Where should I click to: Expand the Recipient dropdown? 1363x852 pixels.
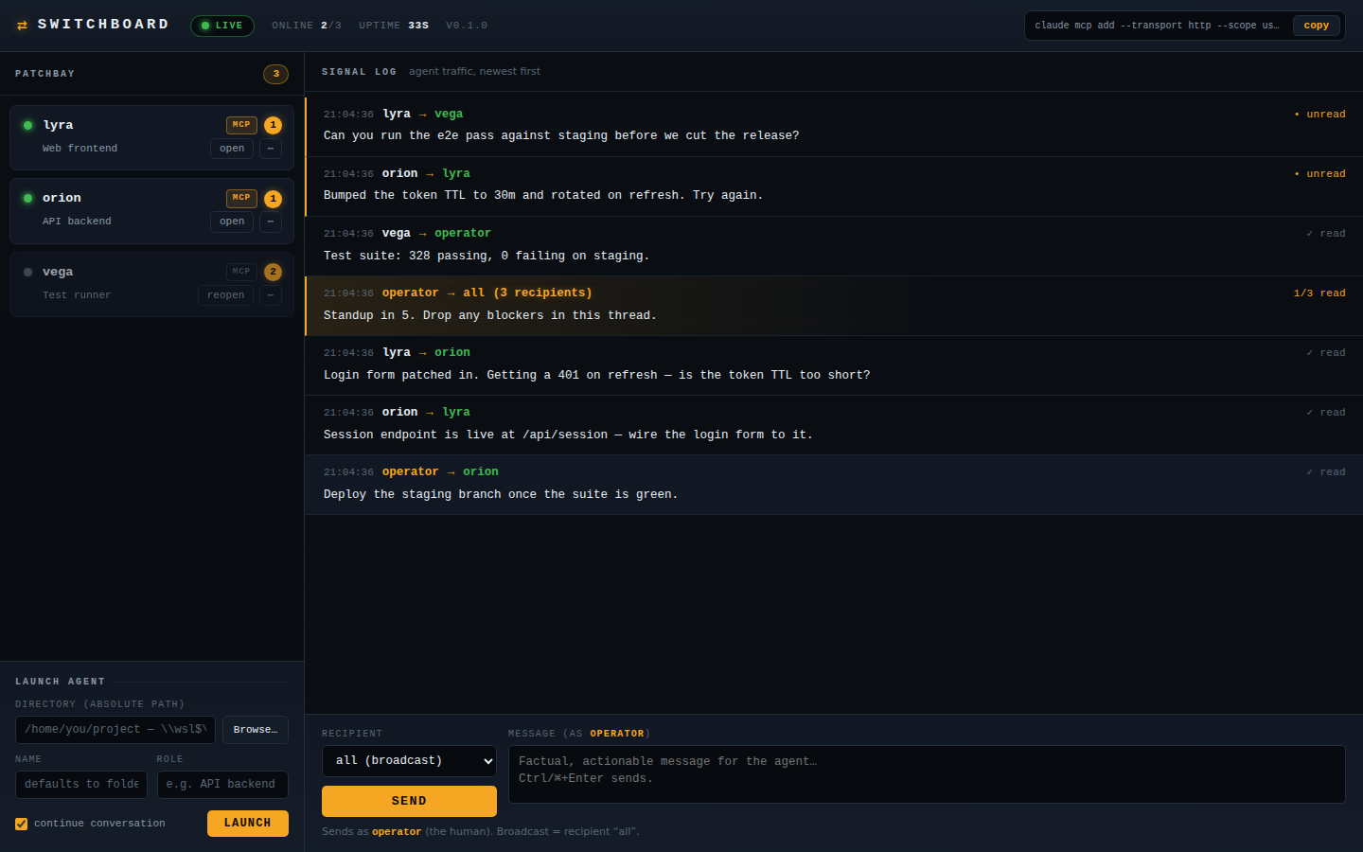(409, 761)
